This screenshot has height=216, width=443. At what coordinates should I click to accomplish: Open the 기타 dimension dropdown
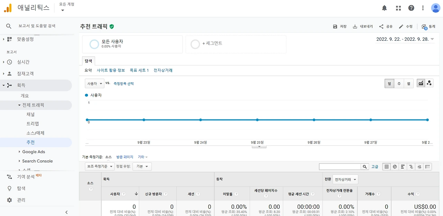tap(143, 157)
